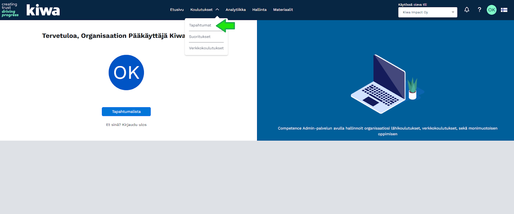Open the notifications bell
Image resolution: width=514 pixels, height=214 pixels.
[x=467, y=10]
